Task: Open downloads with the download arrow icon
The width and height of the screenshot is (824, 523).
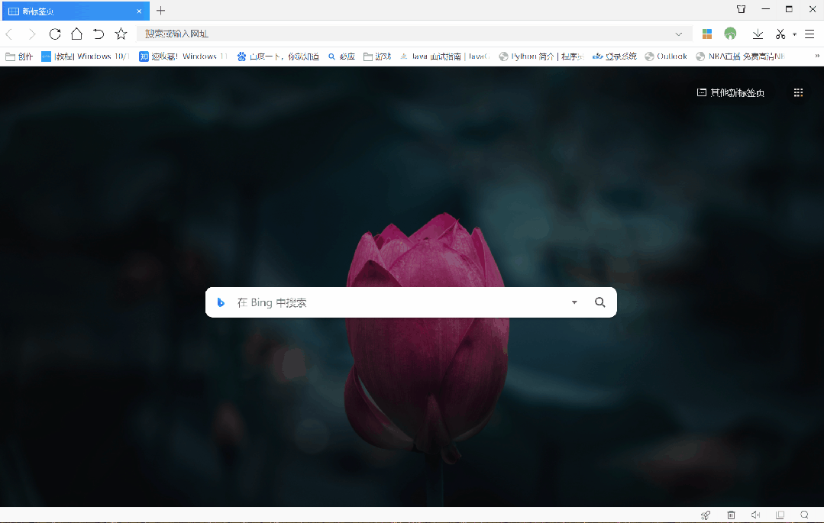Action: (758, 34)
